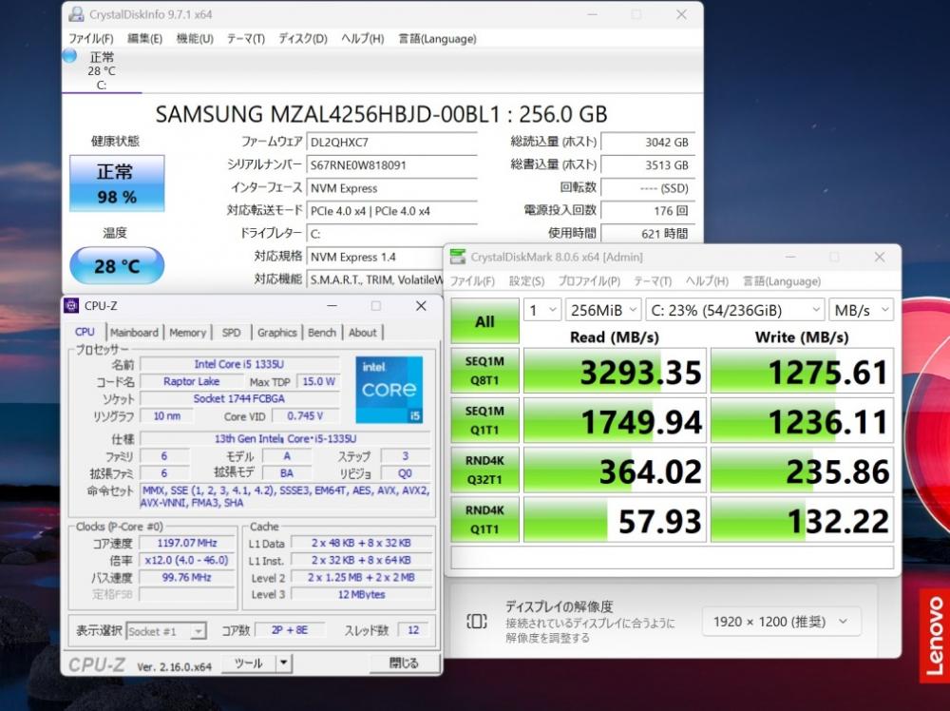This screenshot has width=950, height=711.
Task: Open the 編集(E) menu in CrystalDiskInfo
Action: [x=144, y=39]
